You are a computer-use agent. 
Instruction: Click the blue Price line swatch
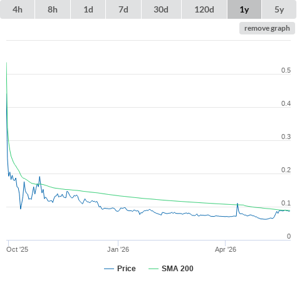point(109,269)
